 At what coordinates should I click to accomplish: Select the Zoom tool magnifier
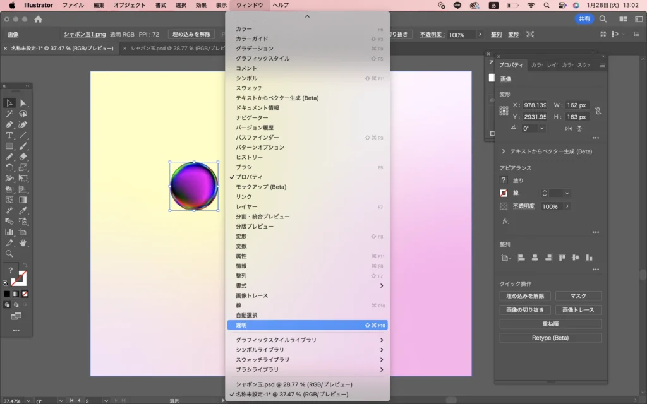pos(9,253)
